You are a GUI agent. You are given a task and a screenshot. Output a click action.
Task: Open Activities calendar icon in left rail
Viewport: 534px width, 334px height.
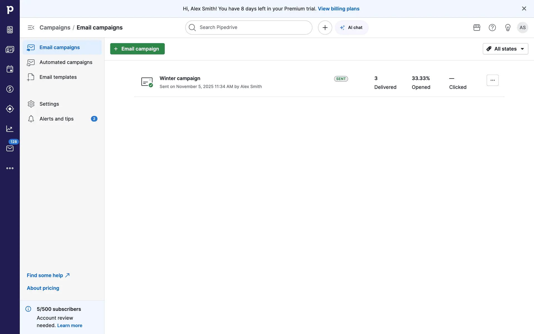click(10, 69)
